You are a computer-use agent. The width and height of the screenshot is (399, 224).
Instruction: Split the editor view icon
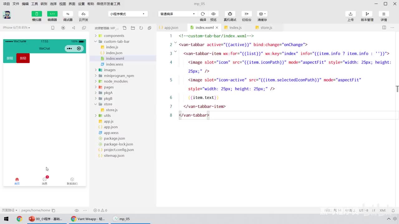pyautogui.click(x=384, y=28)
